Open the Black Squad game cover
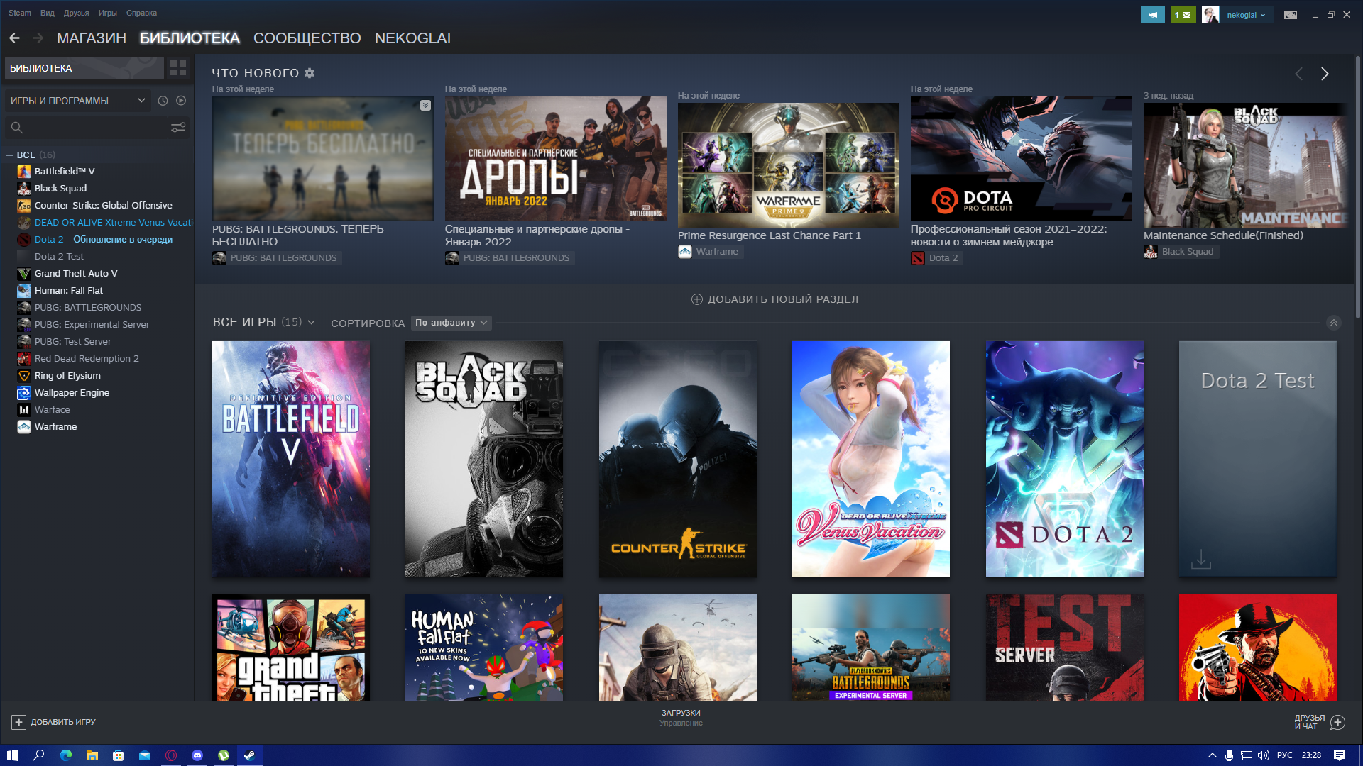1363x766 pixels. 484,460
